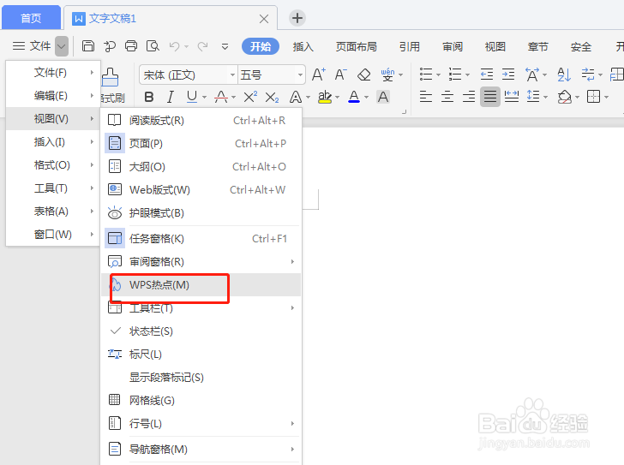
Task: Click the Redo arrow icon
Action: click(x=203, y=46)
